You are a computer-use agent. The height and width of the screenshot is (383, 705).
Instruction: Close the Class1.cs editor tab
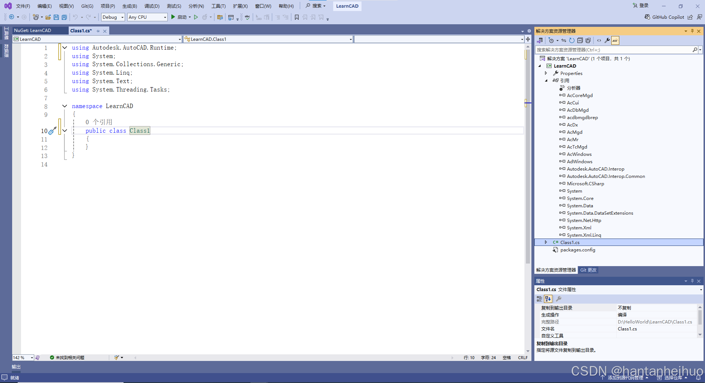[105, 31]
